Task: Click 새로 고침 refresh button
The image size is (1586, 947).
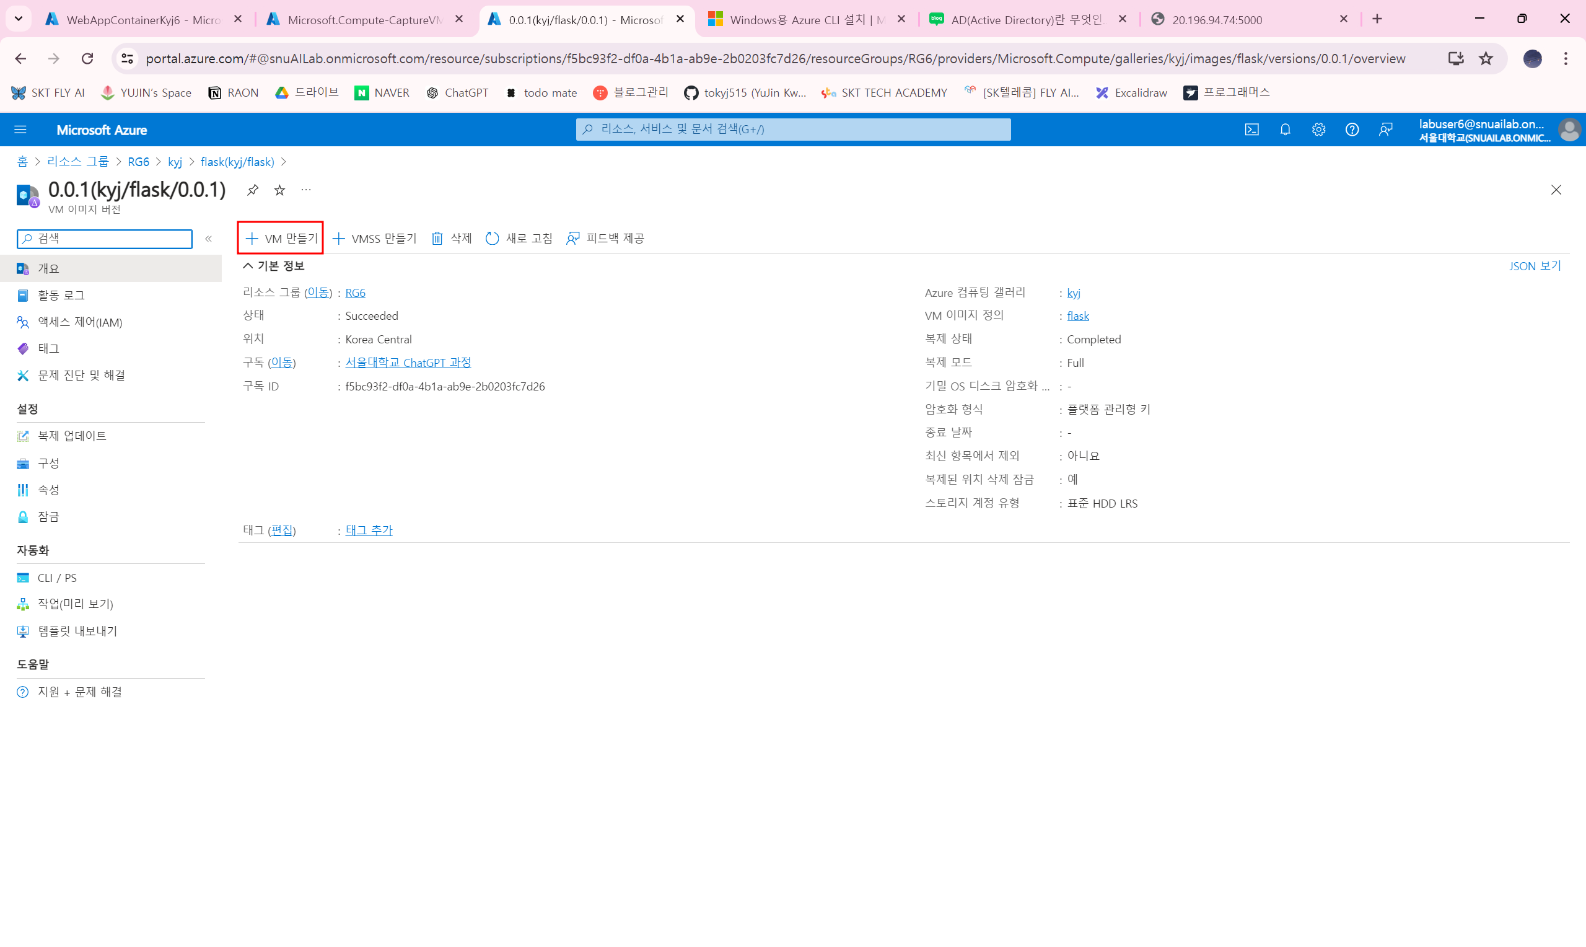Action: pos(519,238)
